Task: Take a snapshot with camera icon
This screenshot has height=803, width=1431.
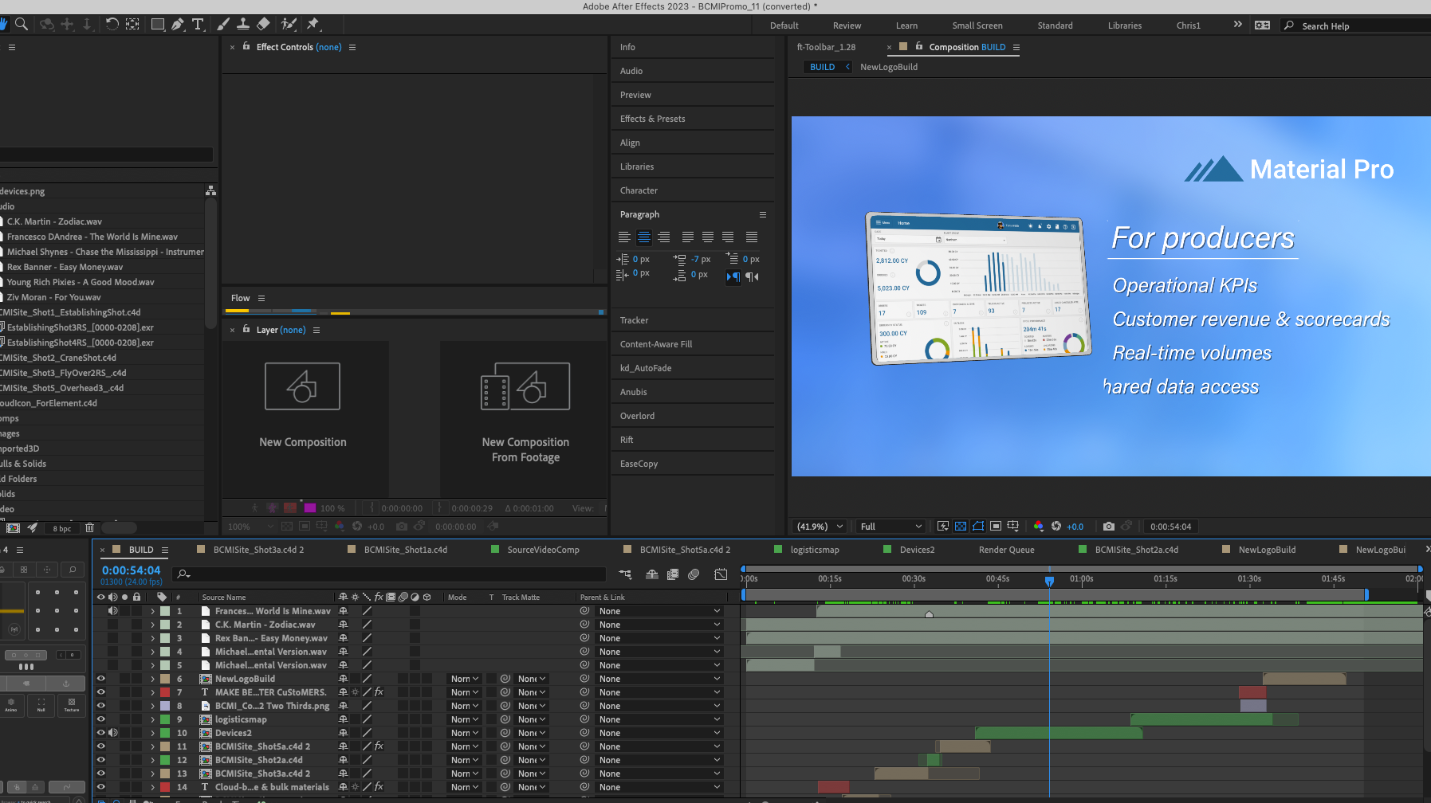Action: point(1109,527)
